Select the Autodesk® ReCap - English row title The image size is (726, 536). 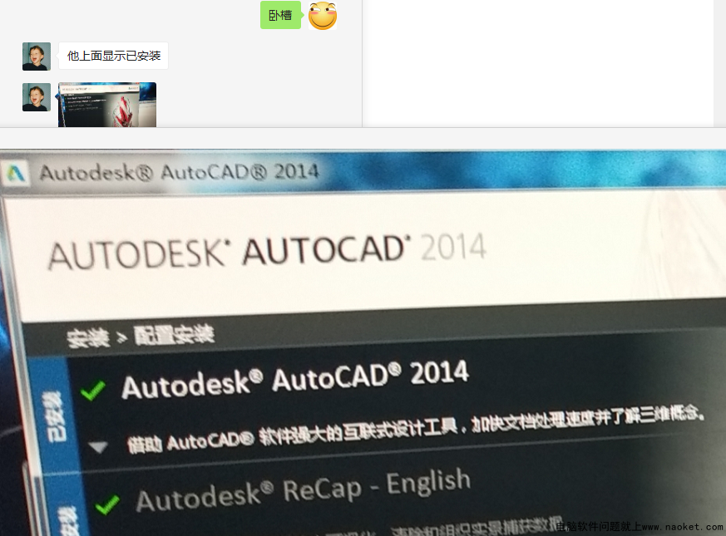pyautogui.click(x=304, y=490)
